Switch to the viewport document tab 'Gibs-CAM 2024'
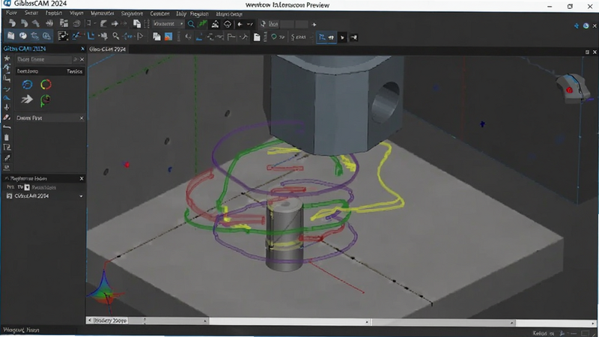599x337 pixels. [107, 49]
